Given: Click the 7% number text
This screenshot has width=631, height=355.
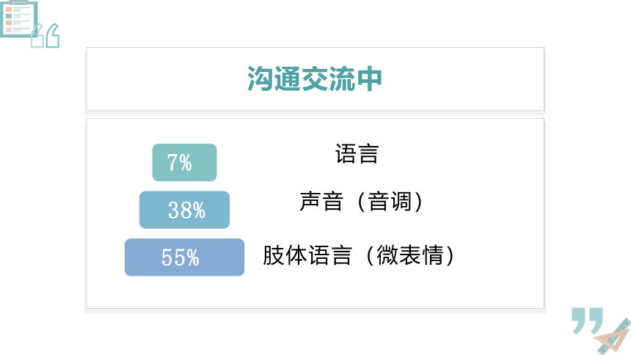Looking at the screenshot, I should (x=180, y=163).
